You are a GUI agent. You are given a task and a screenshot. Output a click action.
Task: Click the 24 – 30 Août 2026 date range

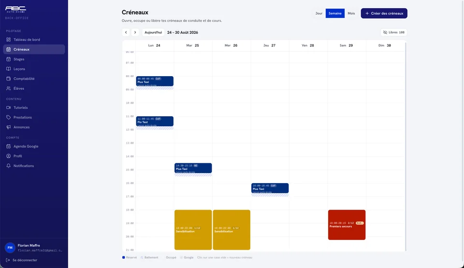183,32
